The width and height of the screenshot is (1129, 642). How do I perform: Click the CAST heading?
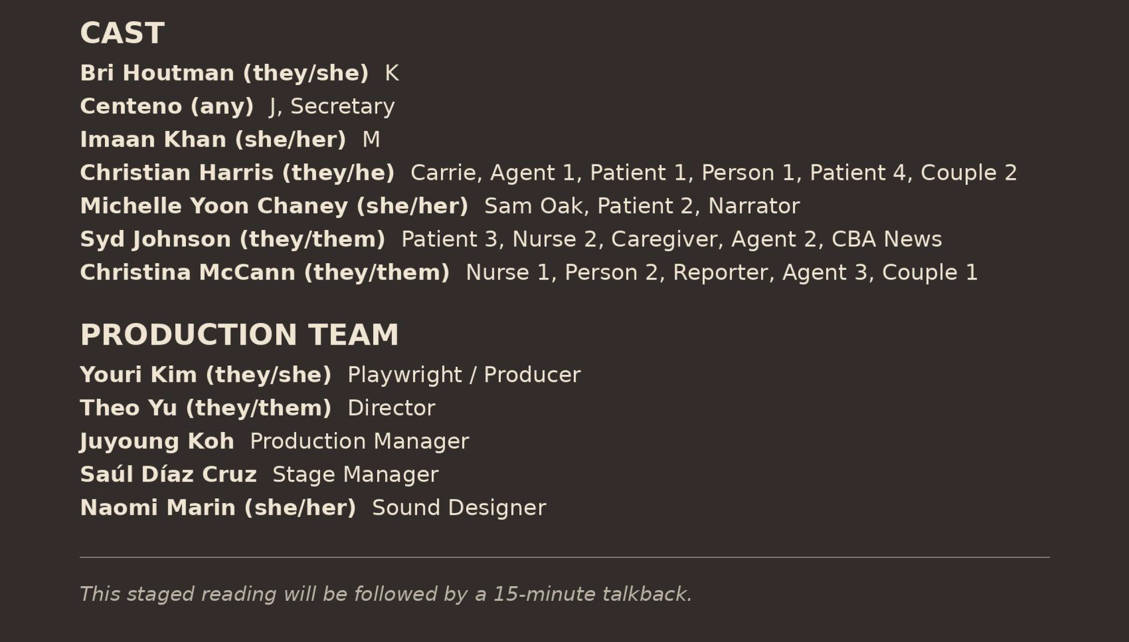pos(122,33)
